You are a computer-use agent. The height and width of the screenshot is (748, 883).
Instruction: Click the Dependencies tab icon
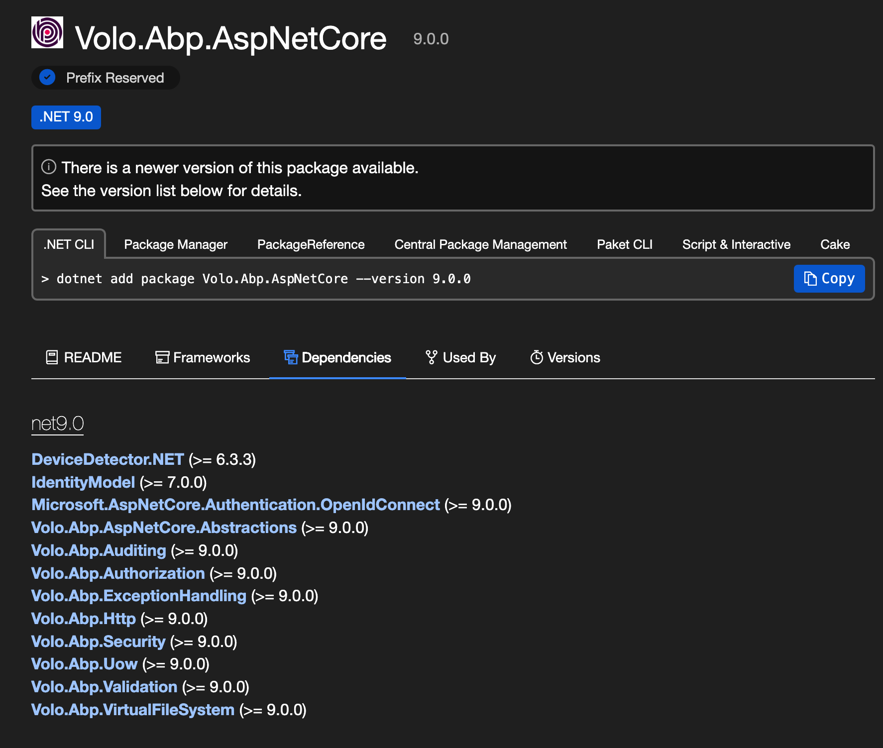coord(291,357)
